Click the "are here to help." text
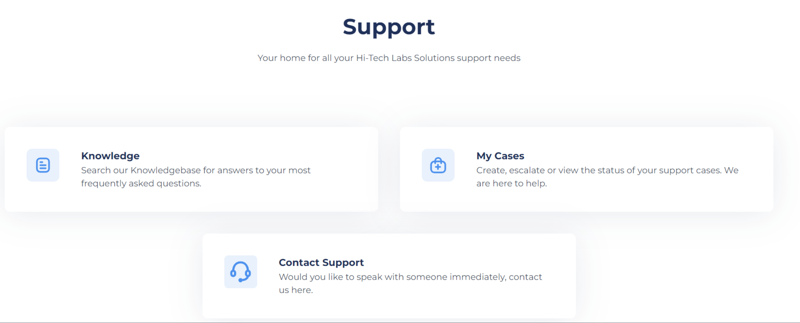This screenshot has height=323, width=800. point(511,183)
